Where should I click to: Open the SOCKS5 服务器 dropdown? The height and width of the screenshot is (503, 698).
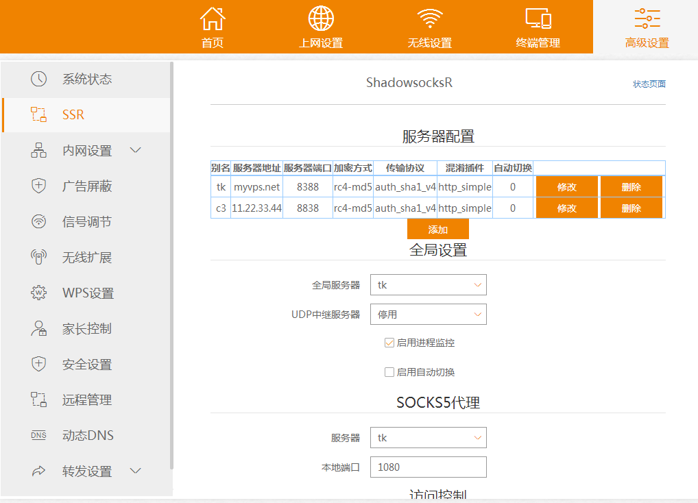click(x=429, y=438)
